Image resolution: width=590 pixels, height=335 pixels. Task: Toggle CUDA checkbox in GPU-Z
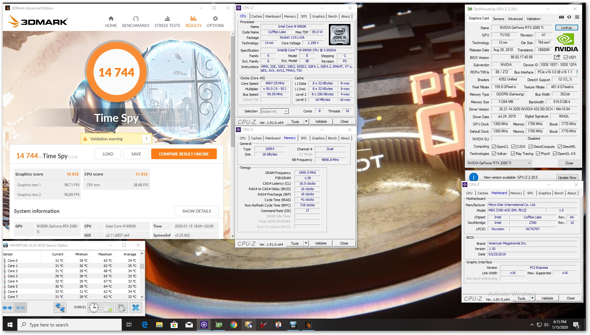pyautogui.click(x=513, y=147)
